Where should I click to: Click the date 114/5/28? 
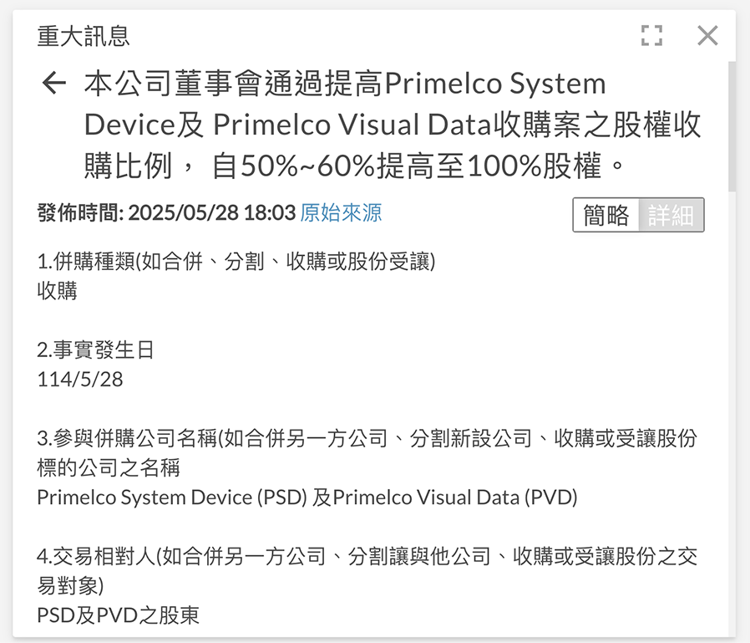[80, 379]
